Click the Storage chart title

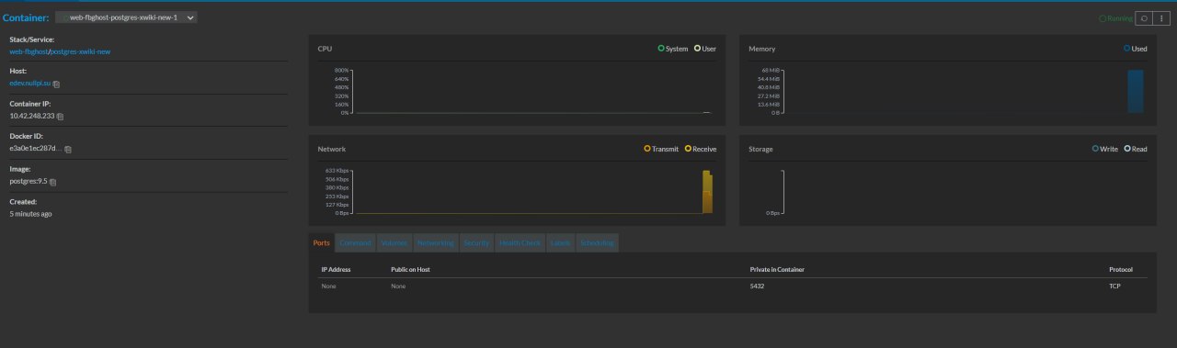point(760,149)
